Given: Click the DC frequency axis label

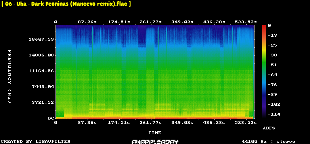Looking at the screenshot, I should pyautogui.click(x=51, y=118).
